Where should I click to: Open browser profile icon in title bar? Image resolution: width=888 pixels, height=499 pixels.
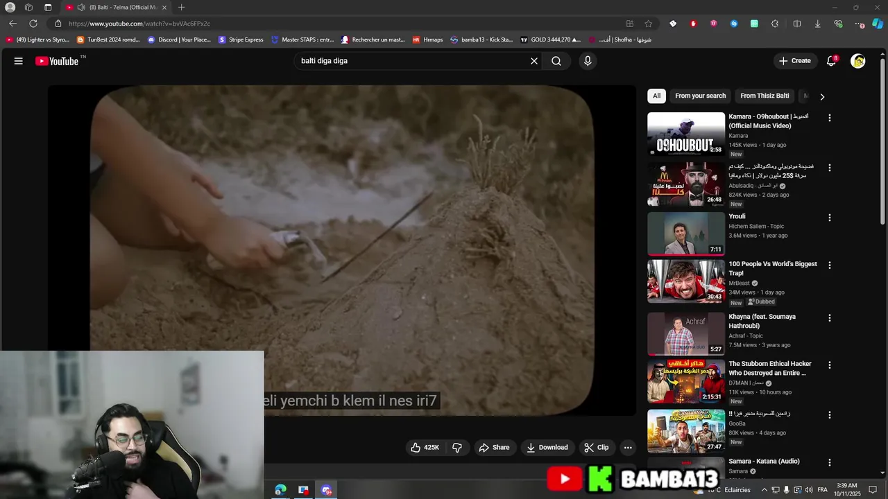click(x=10, y=7)
